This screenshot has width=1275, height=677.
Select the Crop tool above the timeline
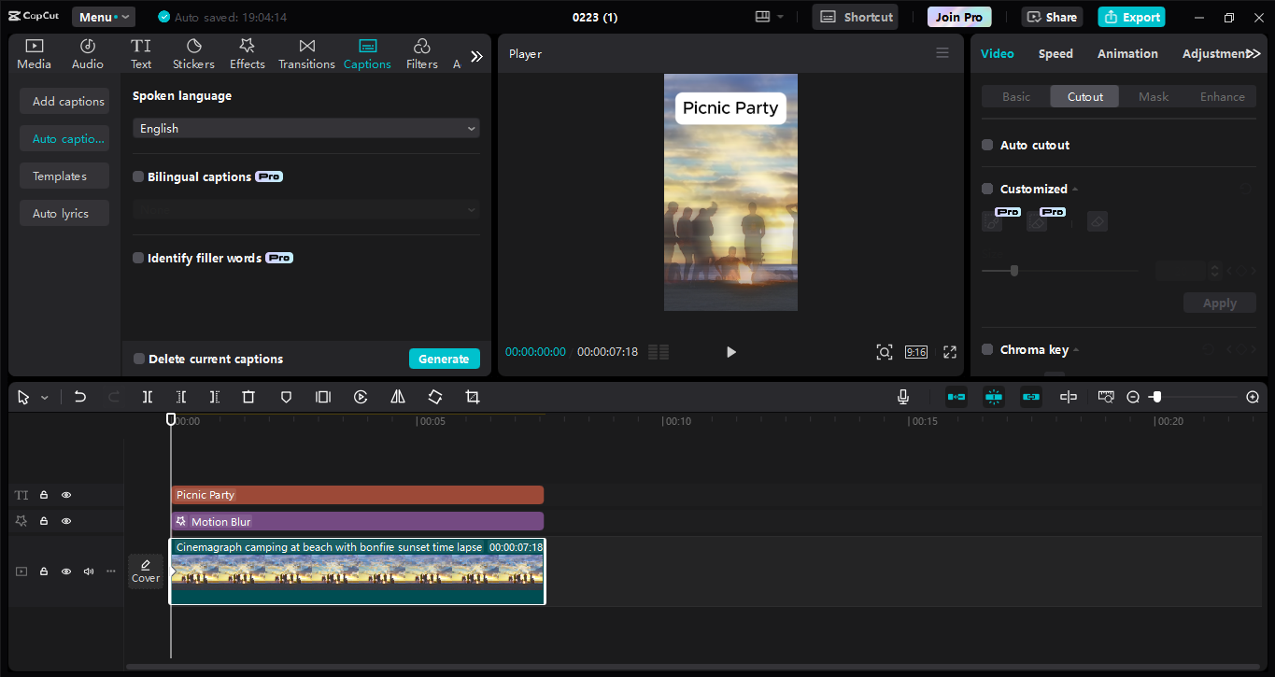[x=472, y=397]
